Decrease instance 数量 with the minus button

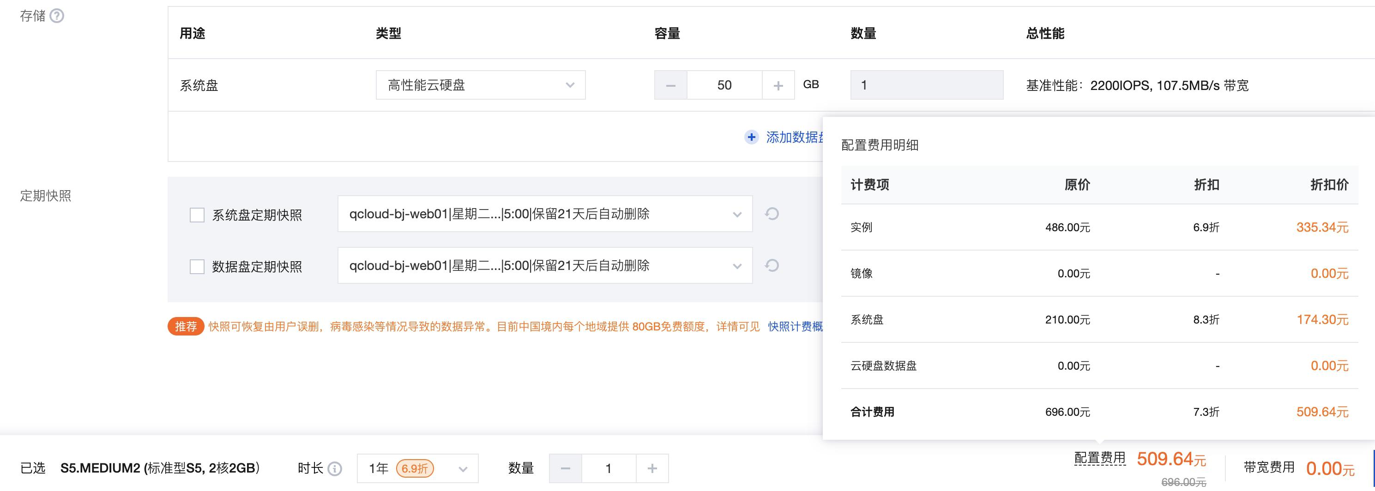coord(565,468)
